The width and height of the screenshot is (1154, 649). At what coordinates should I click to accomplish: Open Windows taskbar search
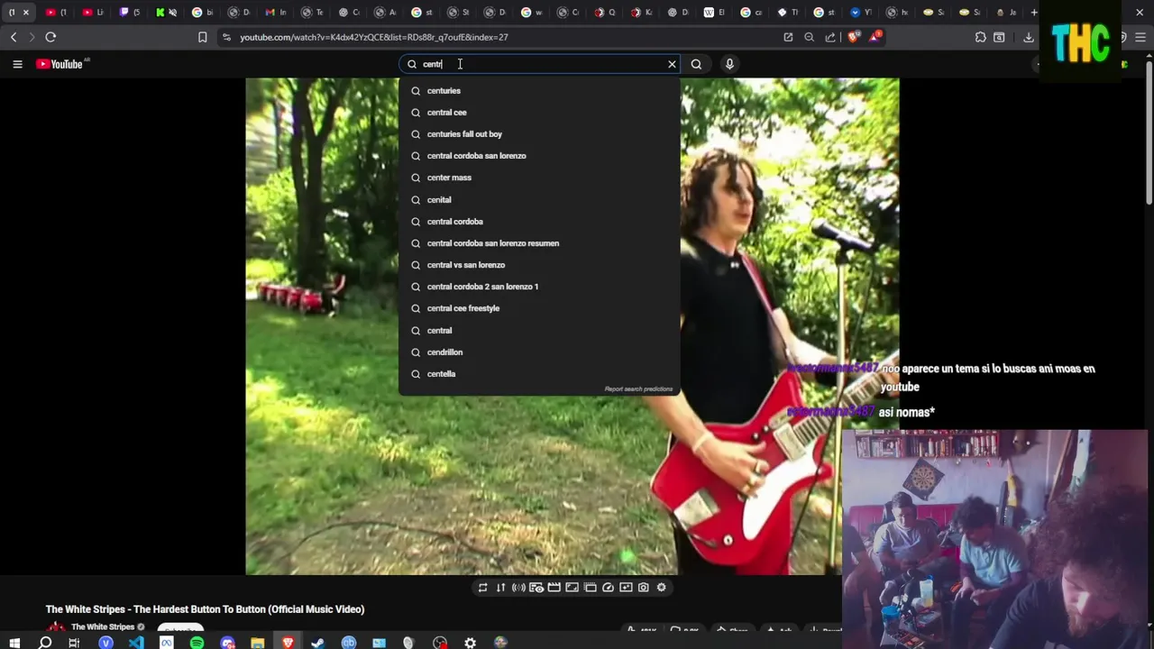pyautogui.click(x=44, y=643)
